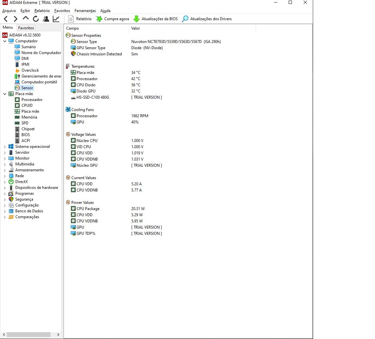Image resolution: width=375 pixels, height=339 pixels.
Task: Expand the Armazenamento node
Action: (x=5, y=170)
